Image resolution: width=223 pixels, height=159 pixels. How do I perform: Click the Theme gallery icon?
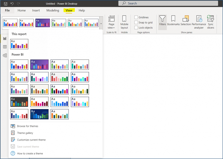point(13,133)
